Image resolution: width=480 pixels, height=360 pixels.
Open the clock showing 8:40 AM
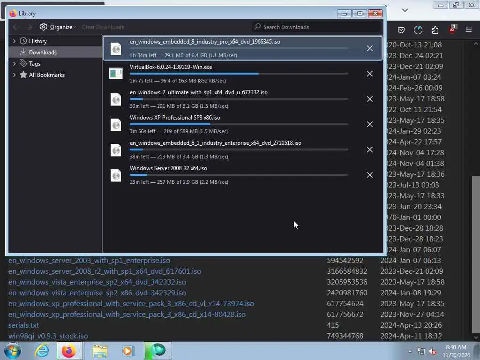click(x=456, y=351)
